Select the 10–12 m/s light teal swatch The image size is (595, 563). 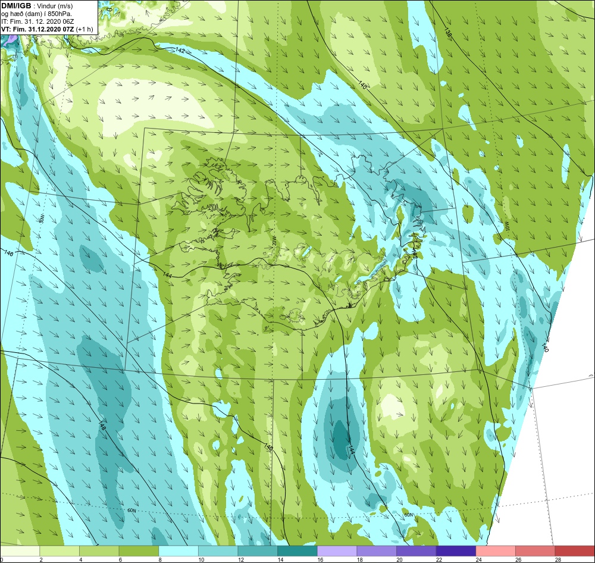218,551
